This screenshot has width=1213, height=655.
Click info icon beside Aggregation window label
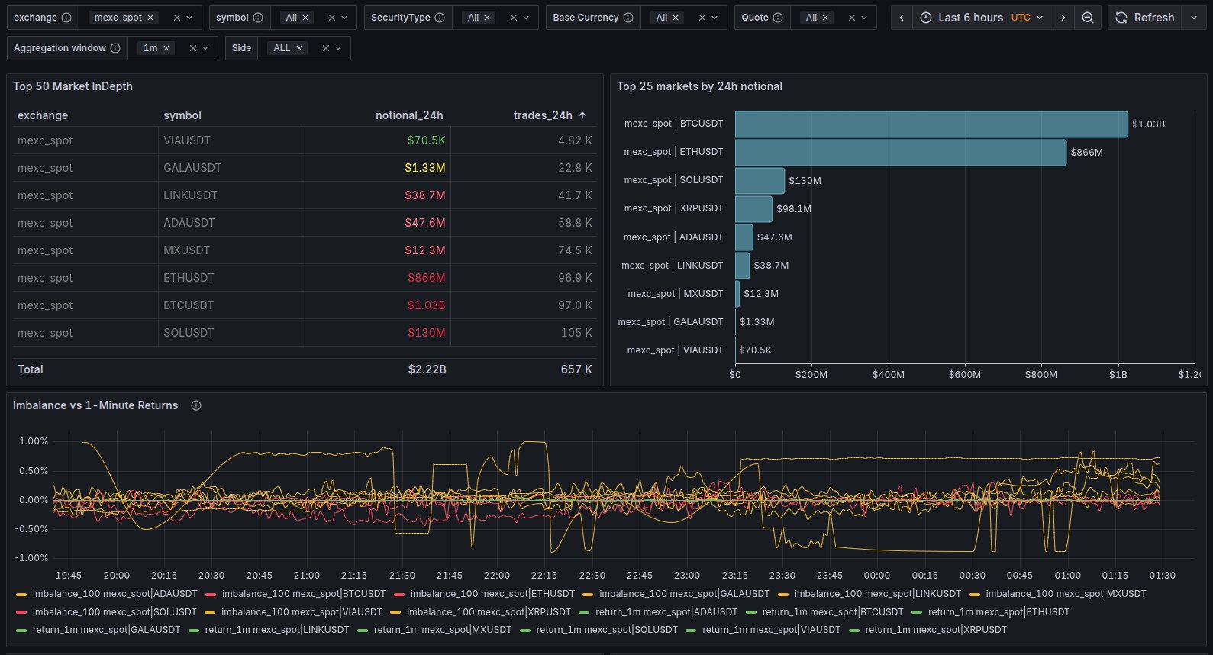(115, 48)
